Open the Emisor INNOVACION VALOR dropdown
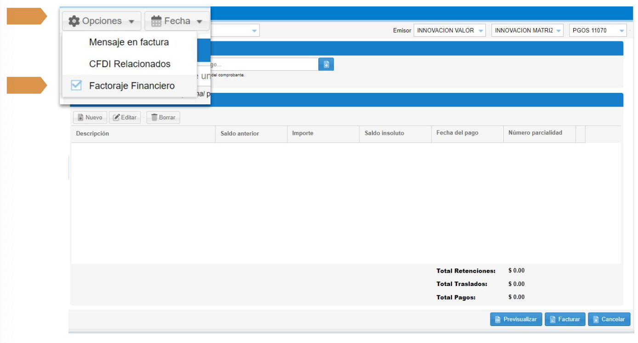The width and height of the screenshot is (638, 343). click(x=449, y=31)
